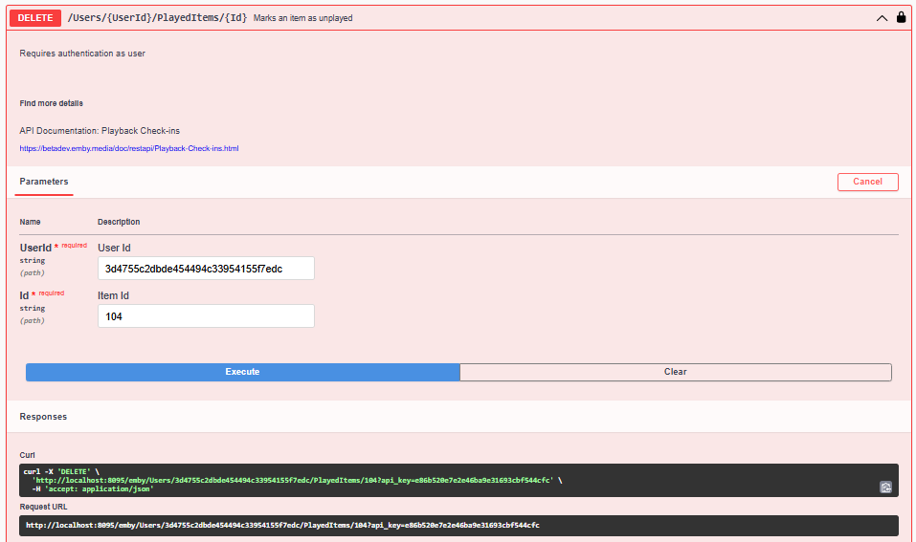Click 'API Documentation: Playback Check-ins' text
This screenshot has width=916, height=542.
click(x=100, y=131)
